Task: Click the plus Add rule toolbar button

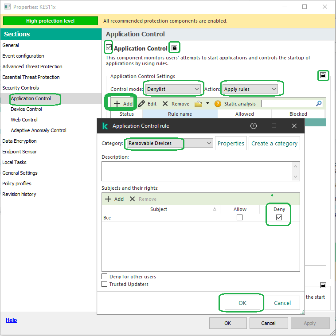Action: (123, 104)
